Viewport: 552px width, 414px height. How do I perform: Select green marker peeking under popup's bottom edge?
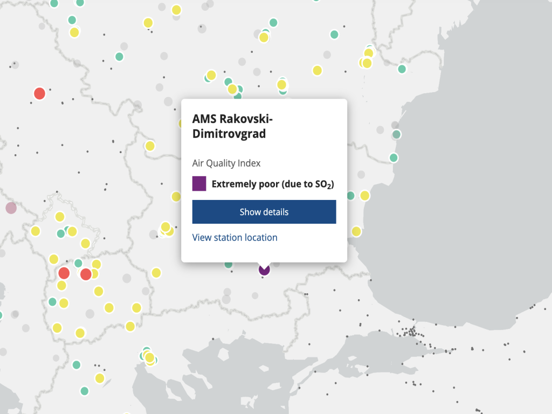(x=229, y=264)
